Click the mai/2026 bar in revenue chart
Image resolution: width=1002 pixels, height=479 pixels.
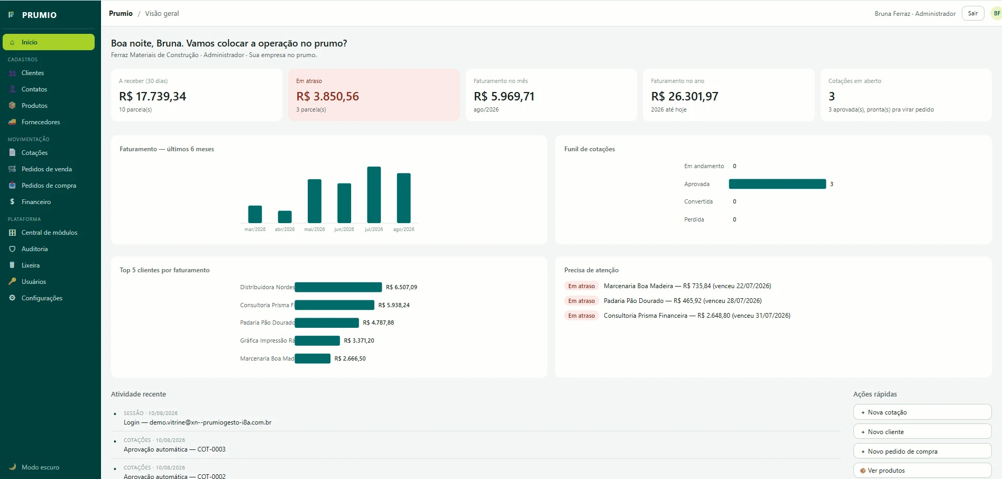(315, 201)
